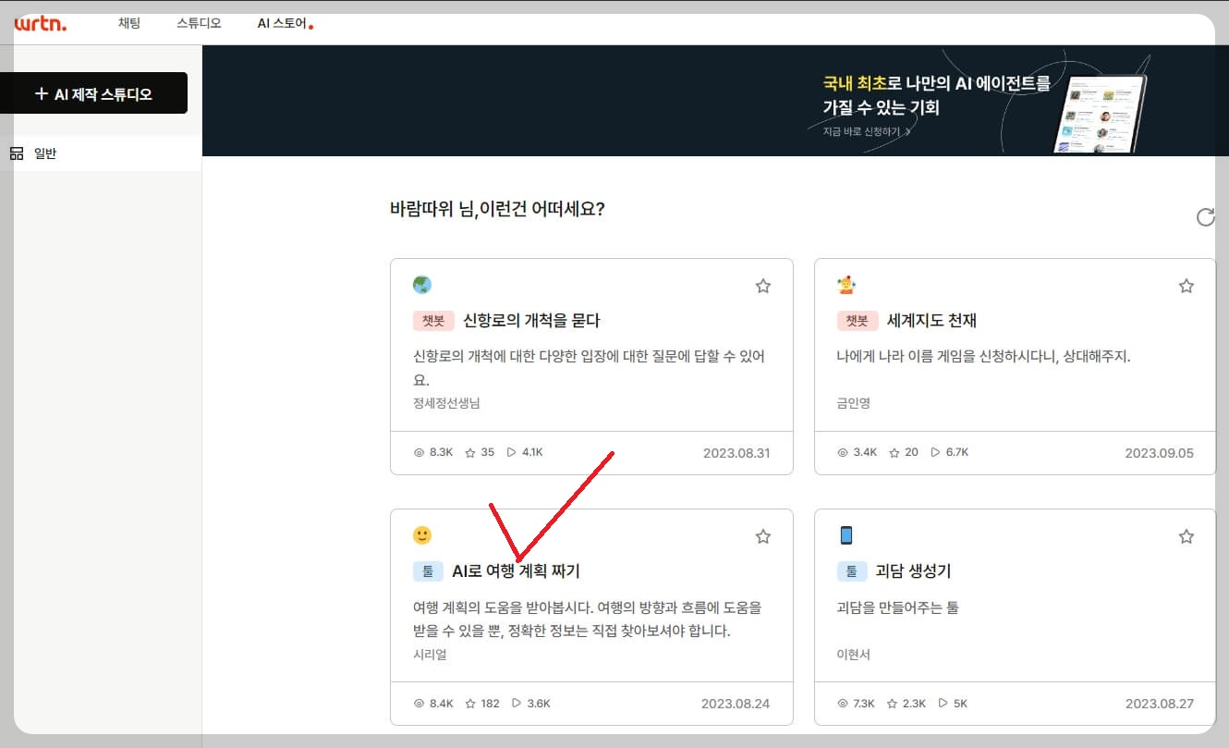Screen dimensions: 1229x748
Task: Toggle the favorite star on 세계지도 천재
Action: point(1186,286)
